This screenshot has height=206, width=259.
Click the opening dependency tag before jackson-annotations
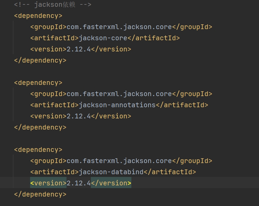pyautogui.click(x=38, y=83)
